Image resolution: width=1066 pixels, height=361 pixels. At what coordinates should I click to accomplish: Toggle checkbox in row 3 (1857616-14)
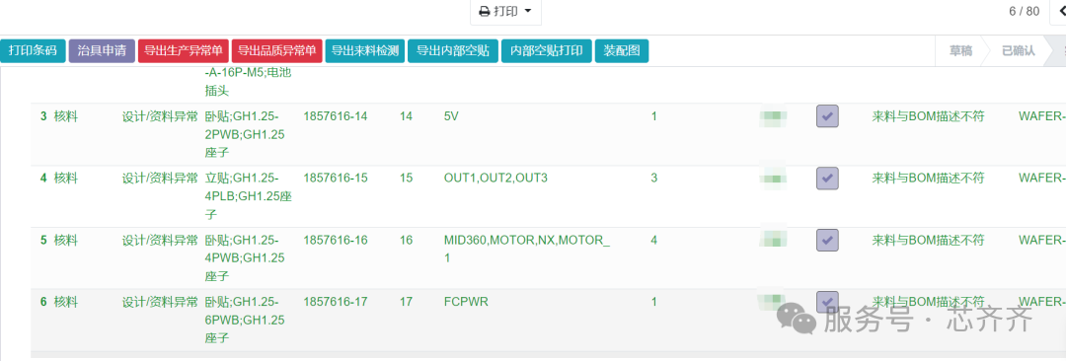coord(827,116)
